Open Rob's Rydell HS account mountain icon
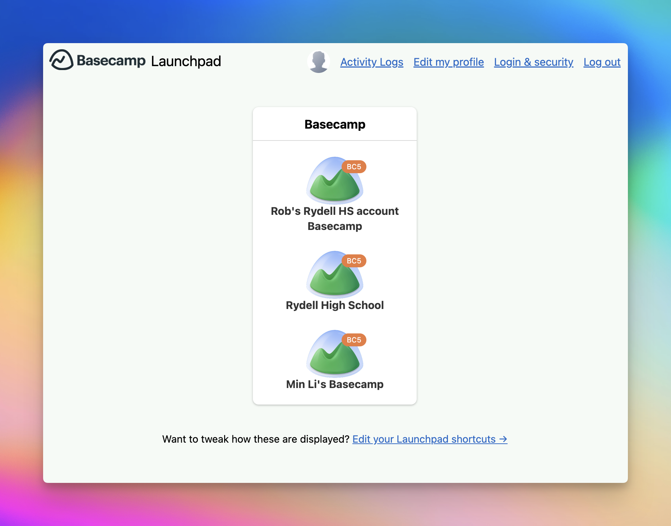The width and height of the screenshot is (671, 526). (x=334, y=180)
